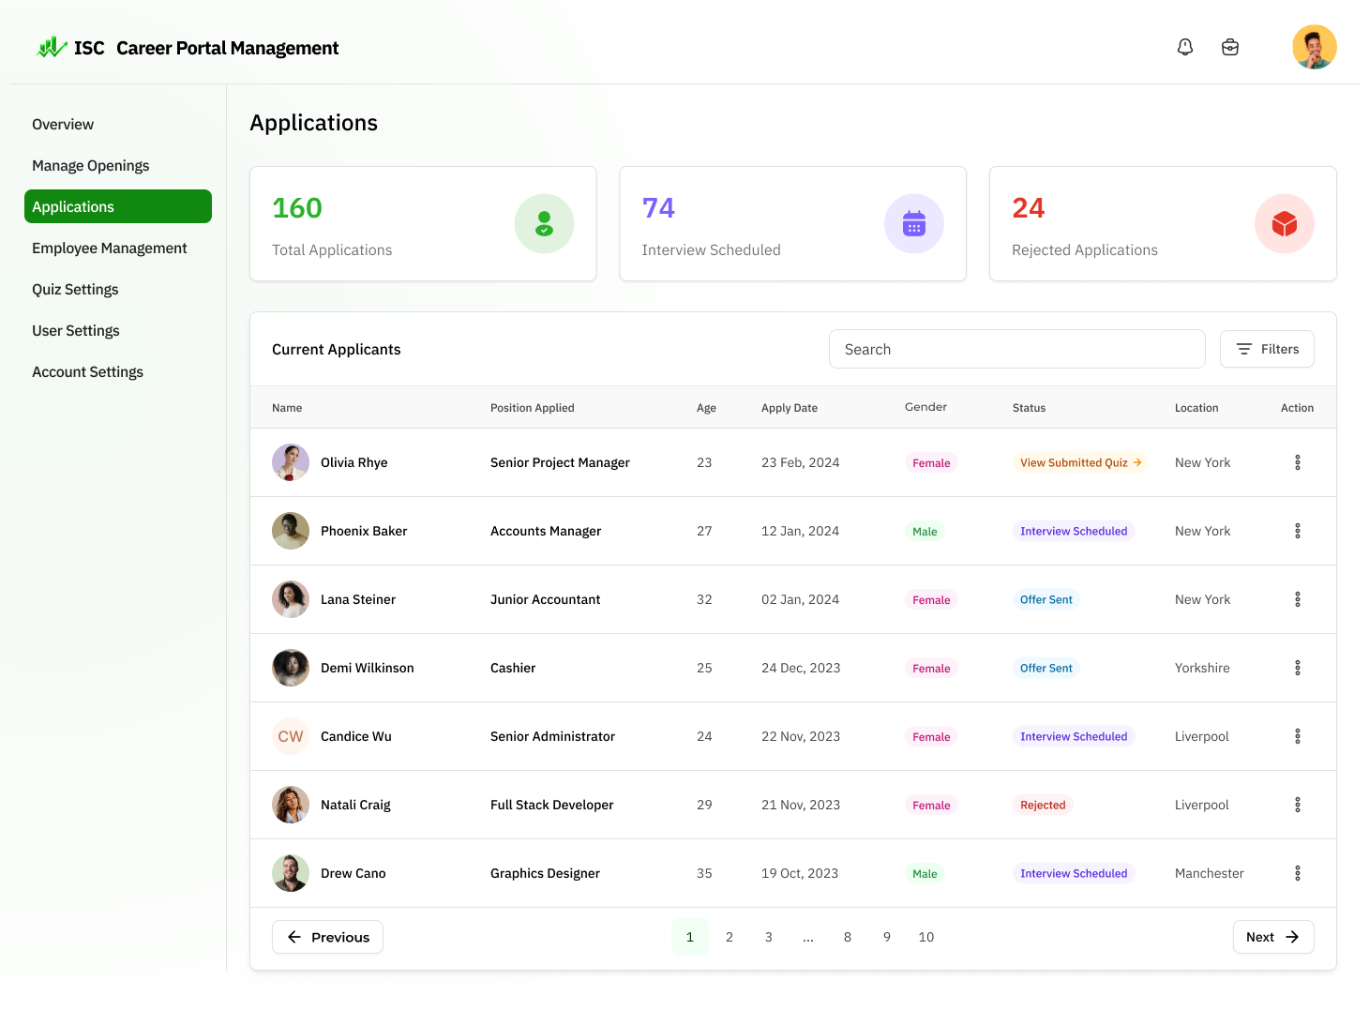Open action menu for Olivia Rhye

click(x=1297, y=462)
